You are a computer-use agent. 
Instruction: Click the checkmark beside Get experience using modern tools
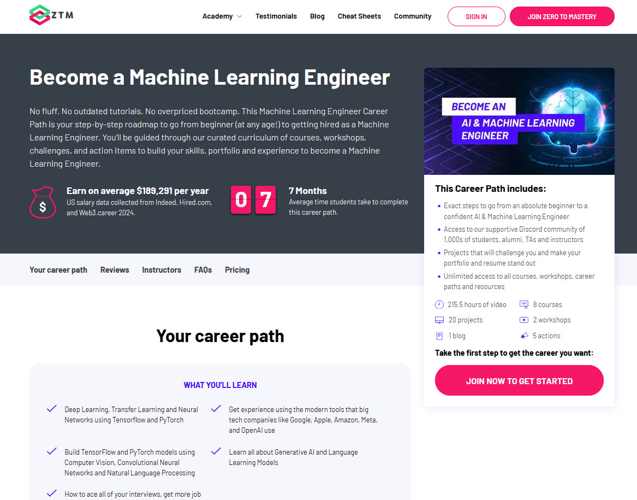coord(216,408)
